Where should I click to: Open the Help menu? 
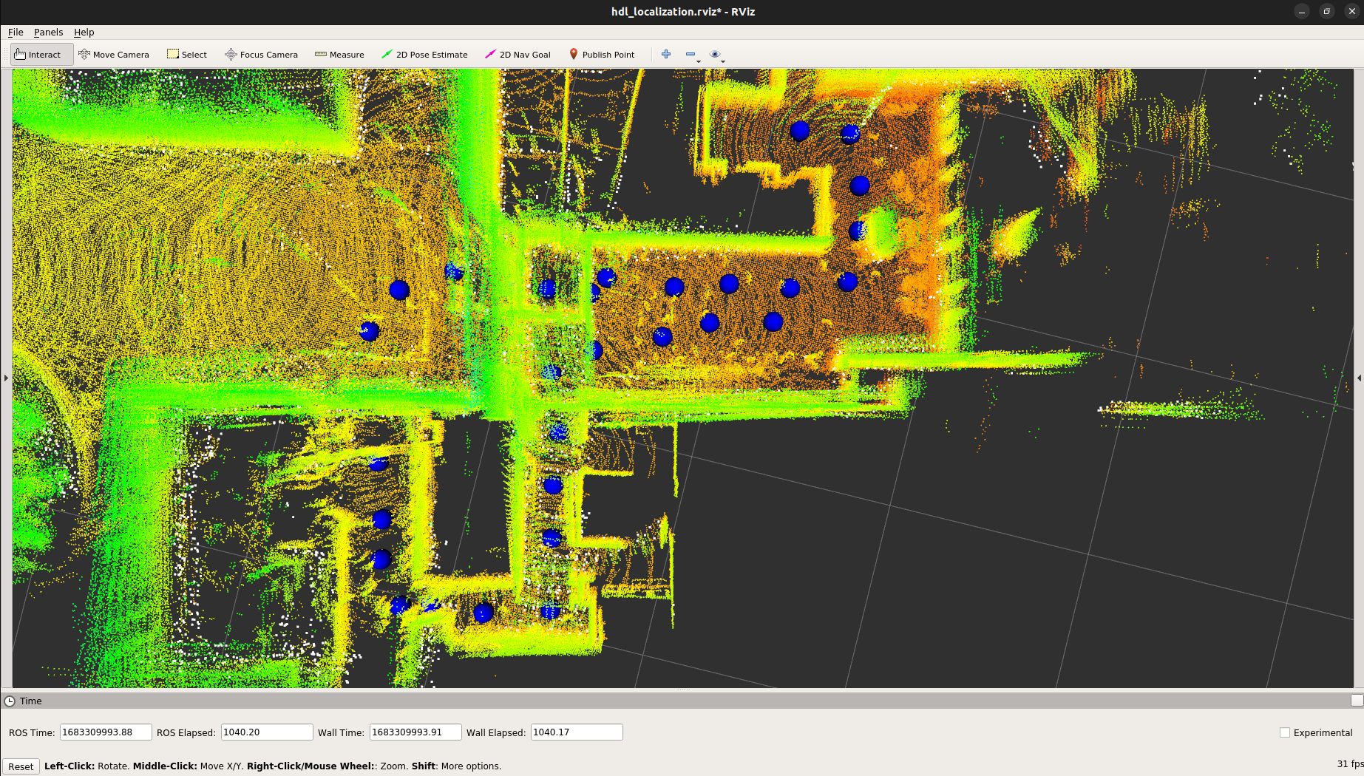click(x=84, y=33)
